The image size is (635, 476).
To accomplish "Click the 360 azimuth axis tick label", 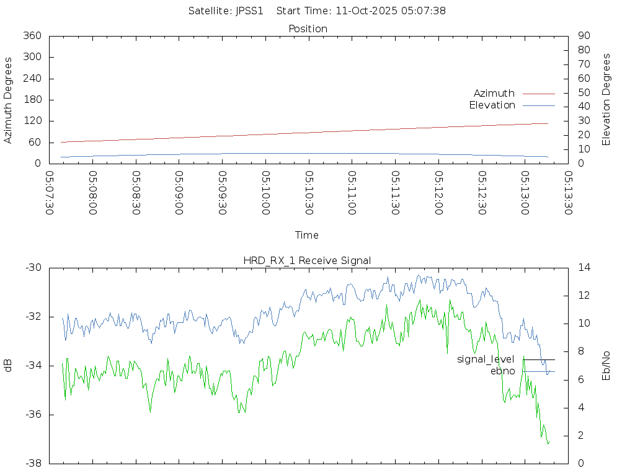I will (x=32, y=36).
